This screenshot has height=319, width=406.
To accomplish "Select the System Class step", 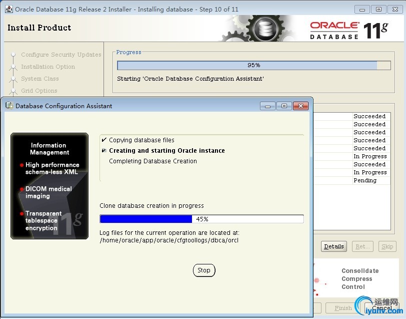I will (x=40, y=79).
